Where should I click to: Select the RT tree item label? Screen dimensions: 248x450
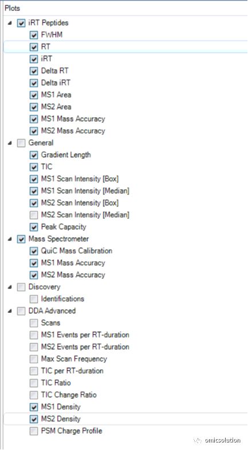tap(46, 46)
